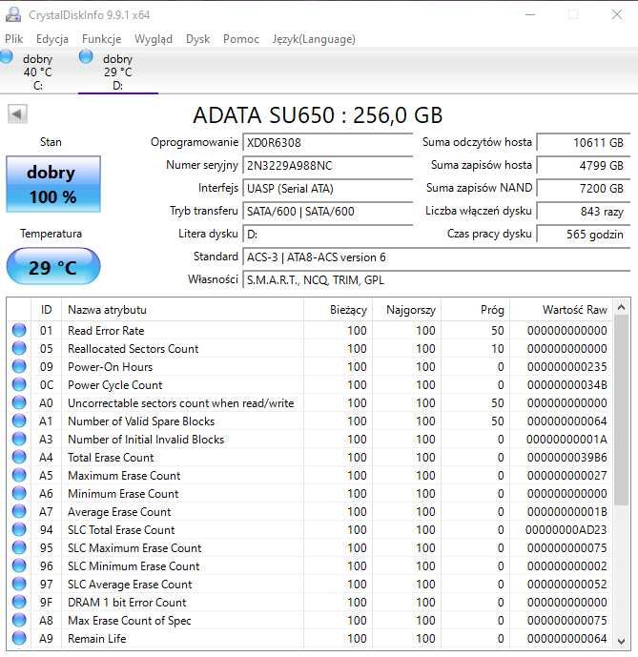The image size is (638, 657).
Task: Click the Własności field S.M.A.R.T., NCQ, TRIM, GPL
Action: coord(437,280)
